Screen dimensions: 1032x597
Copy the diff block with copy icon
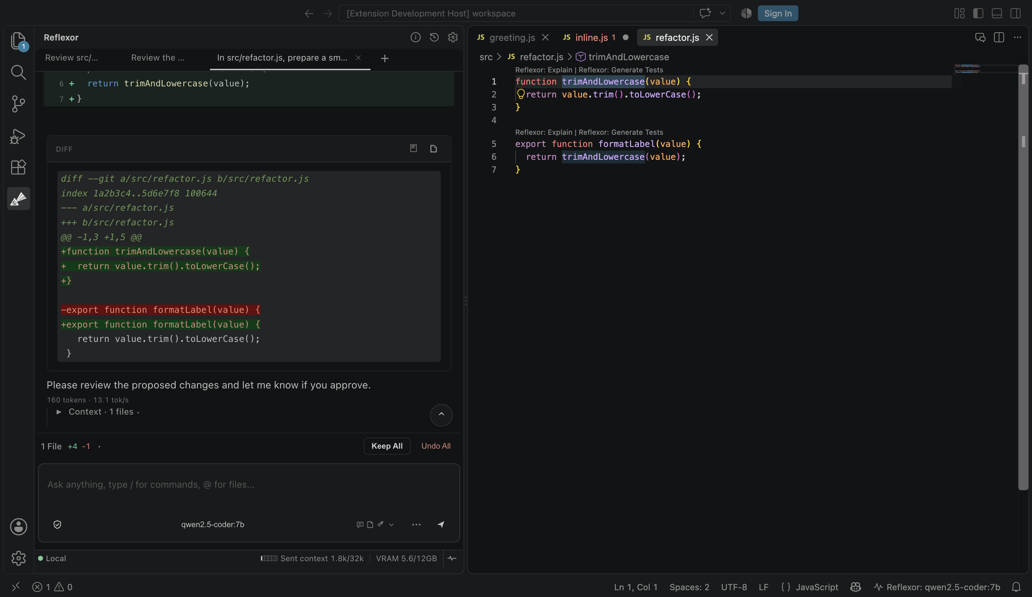pyautogui.click(x=433, y=148)
